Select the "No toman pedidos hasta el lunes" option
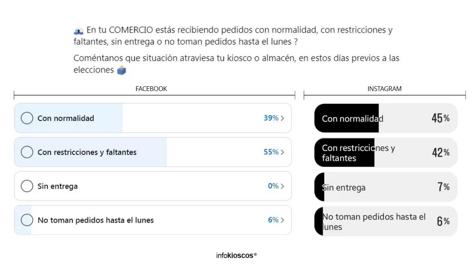Screen dimensions: 474x266 point(27,220)
